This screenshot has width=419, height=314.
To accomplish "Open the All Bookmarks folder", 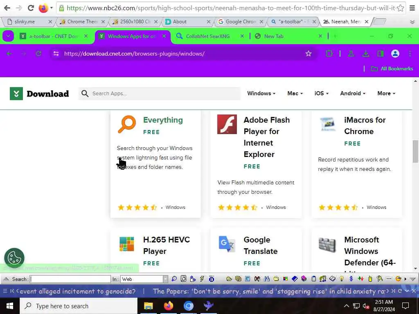I will (392, 69).
